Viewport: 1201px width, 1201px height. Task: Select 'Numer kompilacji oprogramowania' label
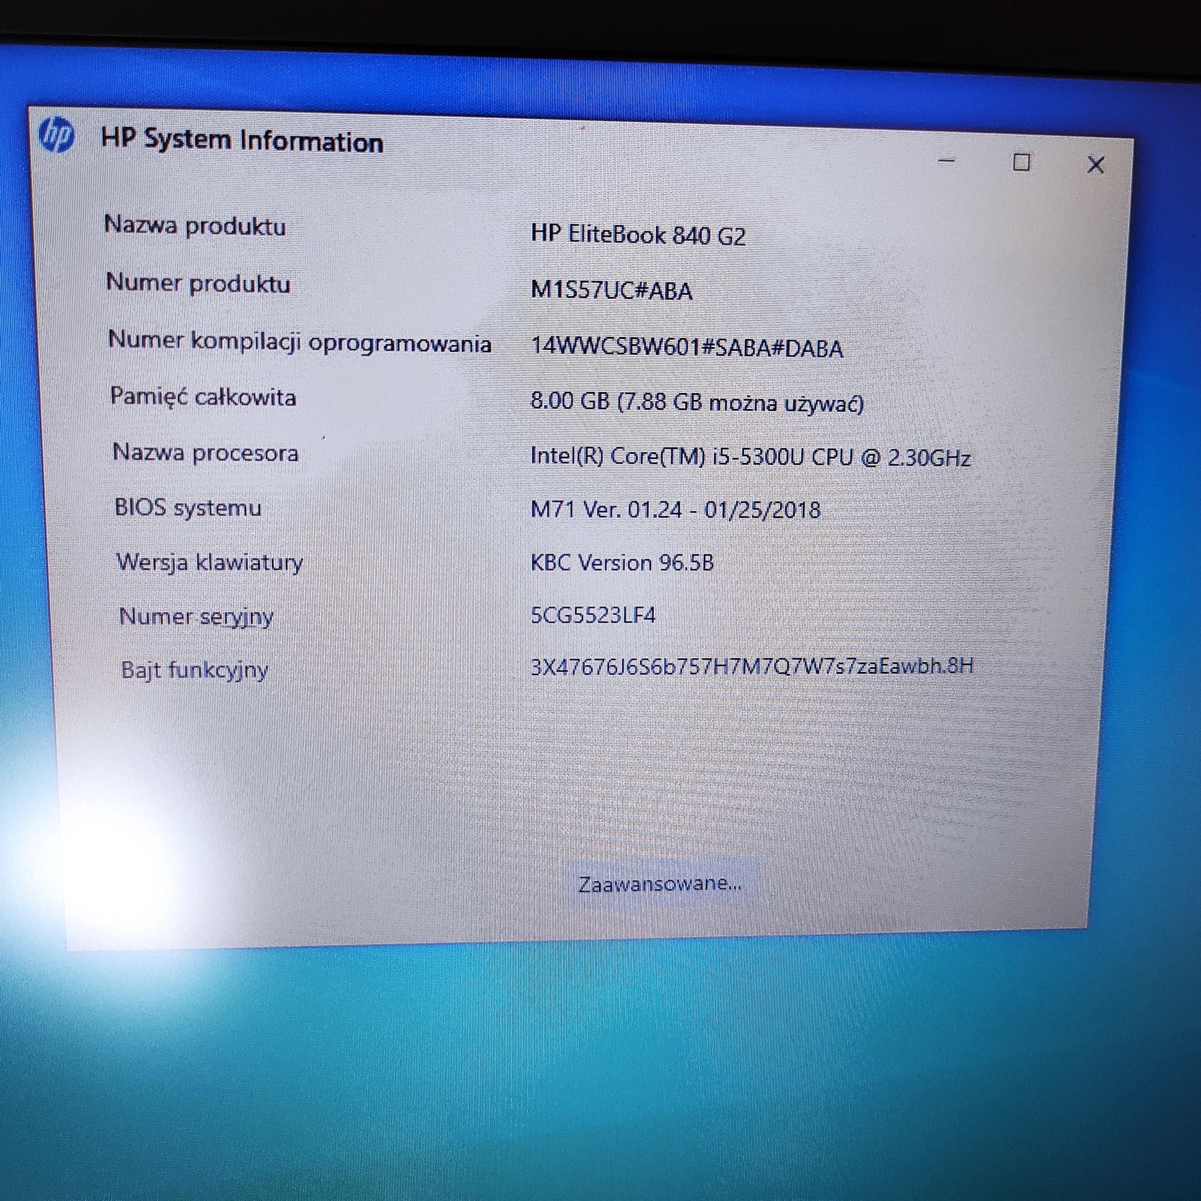pyautogui.click(x=300, y=342)
